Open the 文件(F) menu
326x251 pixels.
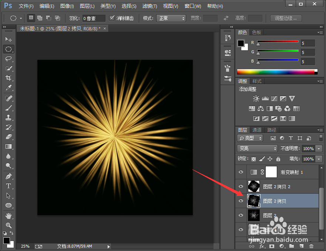pyautogui.click(x=26, y=6)
